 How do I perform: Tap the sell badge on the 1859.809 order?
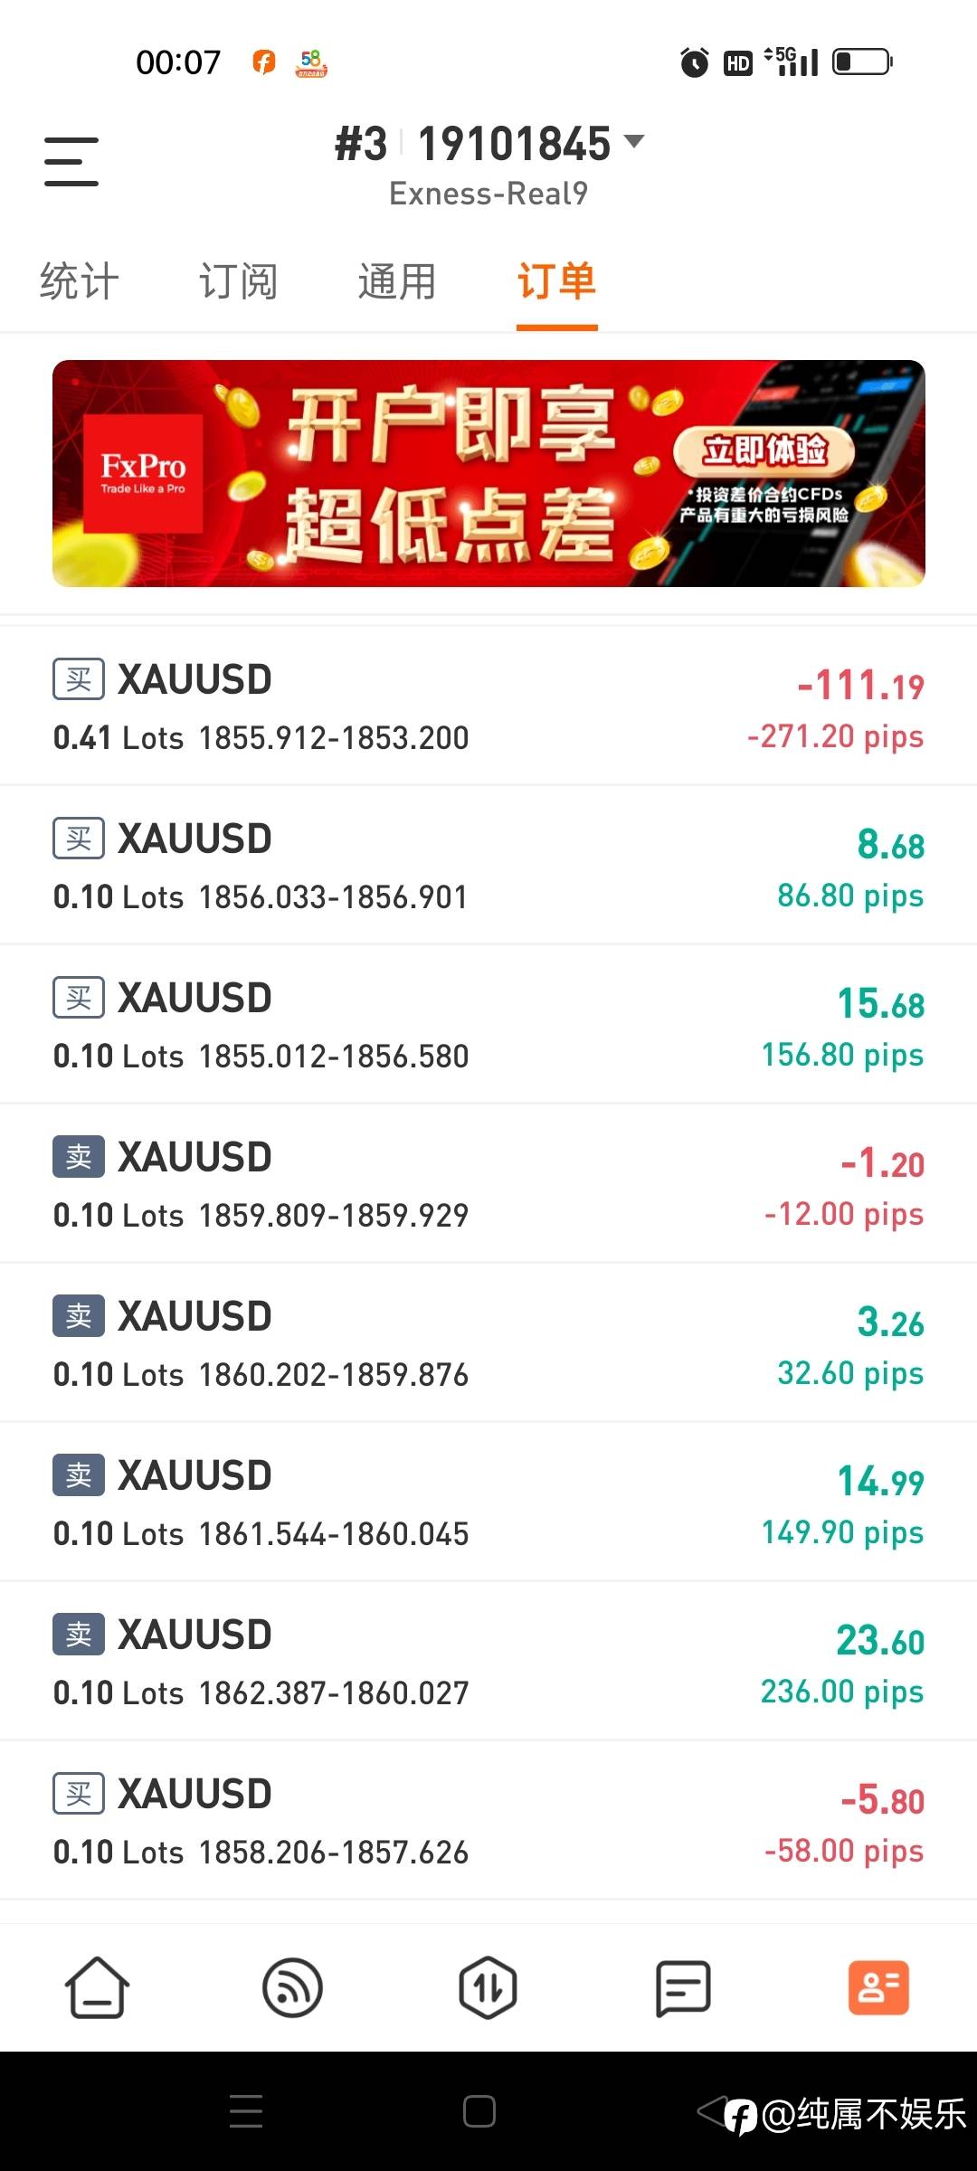point(79,1157)
